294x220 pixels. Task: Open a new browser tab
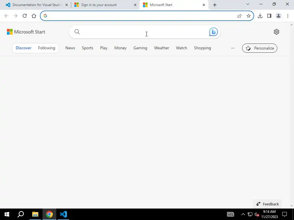(215, 5)
